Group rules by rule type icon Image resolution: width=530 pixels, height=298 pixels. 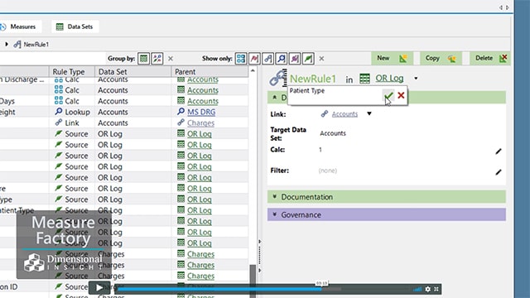pyautogui.click(x=157, y=59)
